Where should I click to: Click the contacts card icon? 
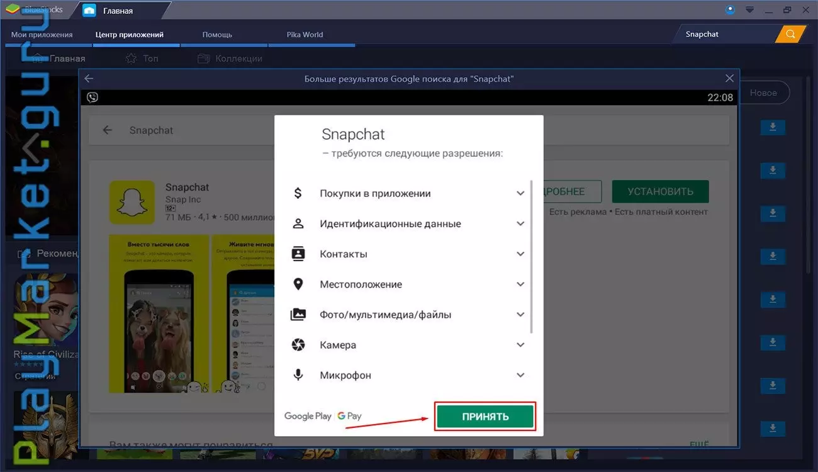(298, 254)
